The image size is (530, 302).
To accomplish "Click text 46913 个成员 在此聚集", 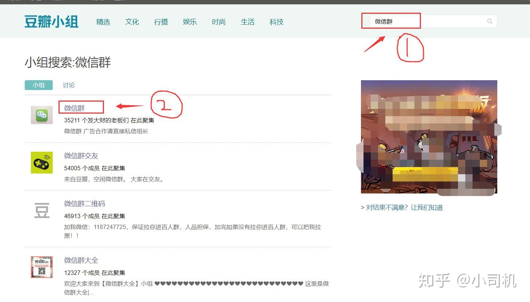I will [x=95, y=216].
